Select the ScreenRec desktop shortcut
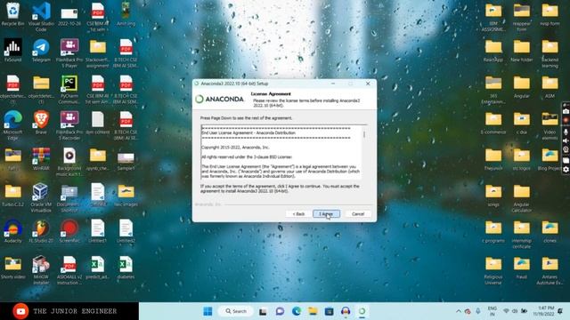Screen dimensions: 570x320 click(69, 231)
